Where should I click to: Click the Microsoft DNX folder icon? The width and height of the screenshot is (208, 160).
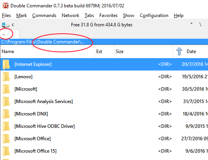pyautogui.click(x=6, y=114)
